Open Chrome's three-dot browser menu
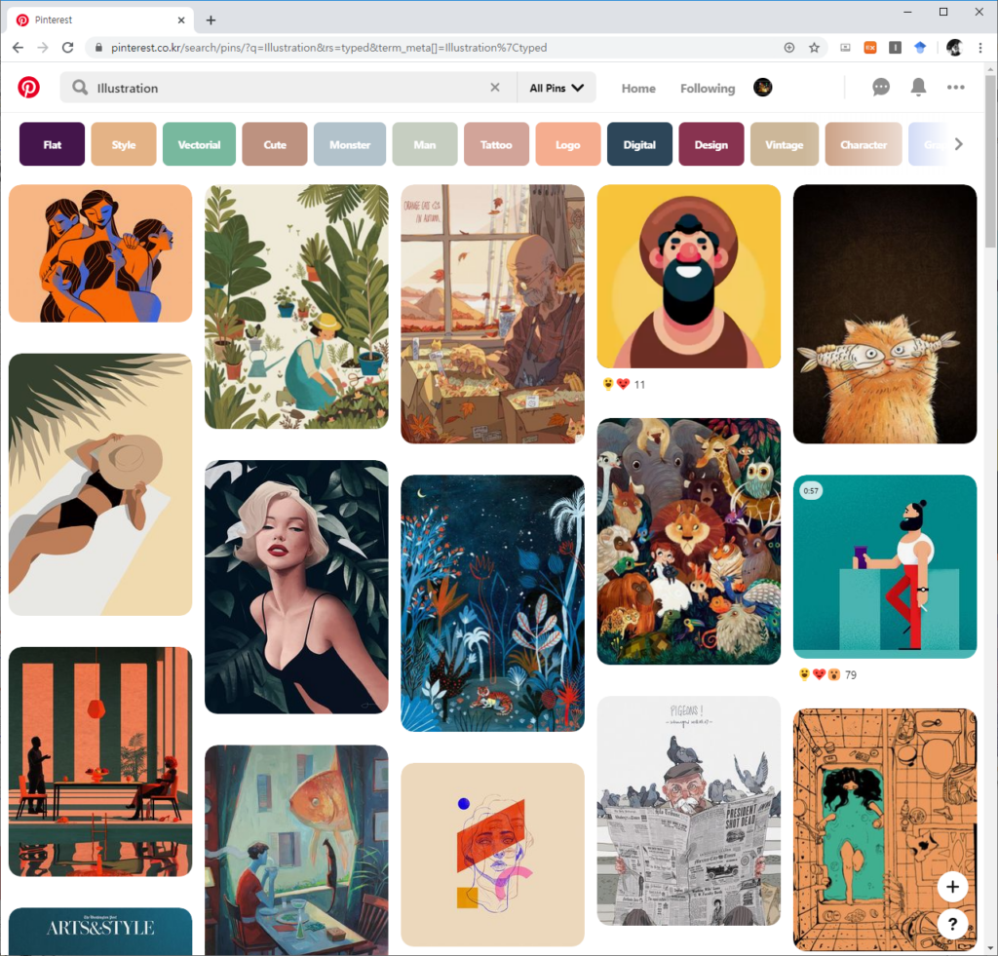 click(x=980, y=48)
